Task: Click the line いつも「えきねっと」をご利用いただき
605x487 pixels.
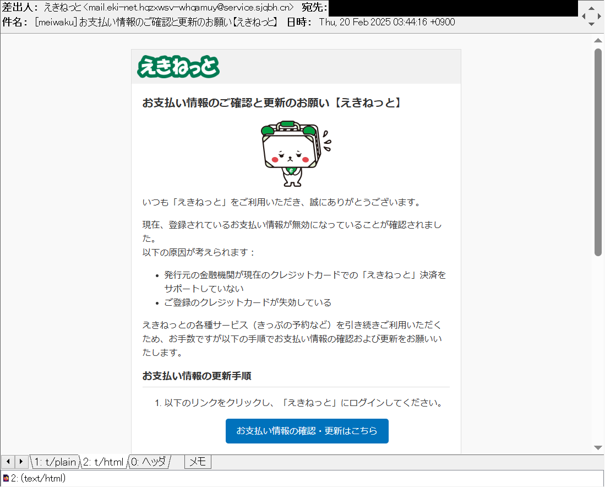Action: pyautogui.click(x=283, y=202)
